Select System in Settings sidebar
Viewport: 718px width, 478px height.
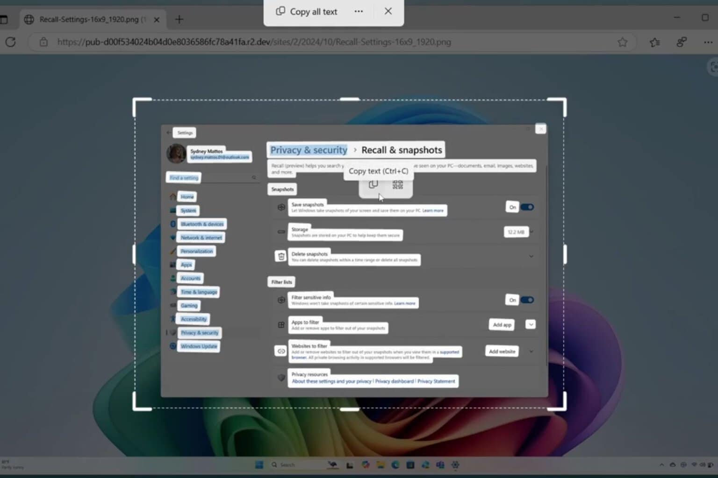point(188,211)
